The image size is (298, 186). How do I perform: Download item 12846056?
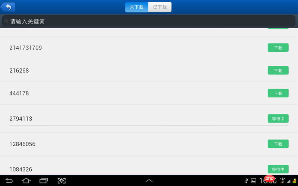click(x=278, y=144)
